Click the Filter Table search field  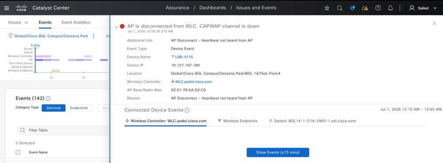click(62, 130)
